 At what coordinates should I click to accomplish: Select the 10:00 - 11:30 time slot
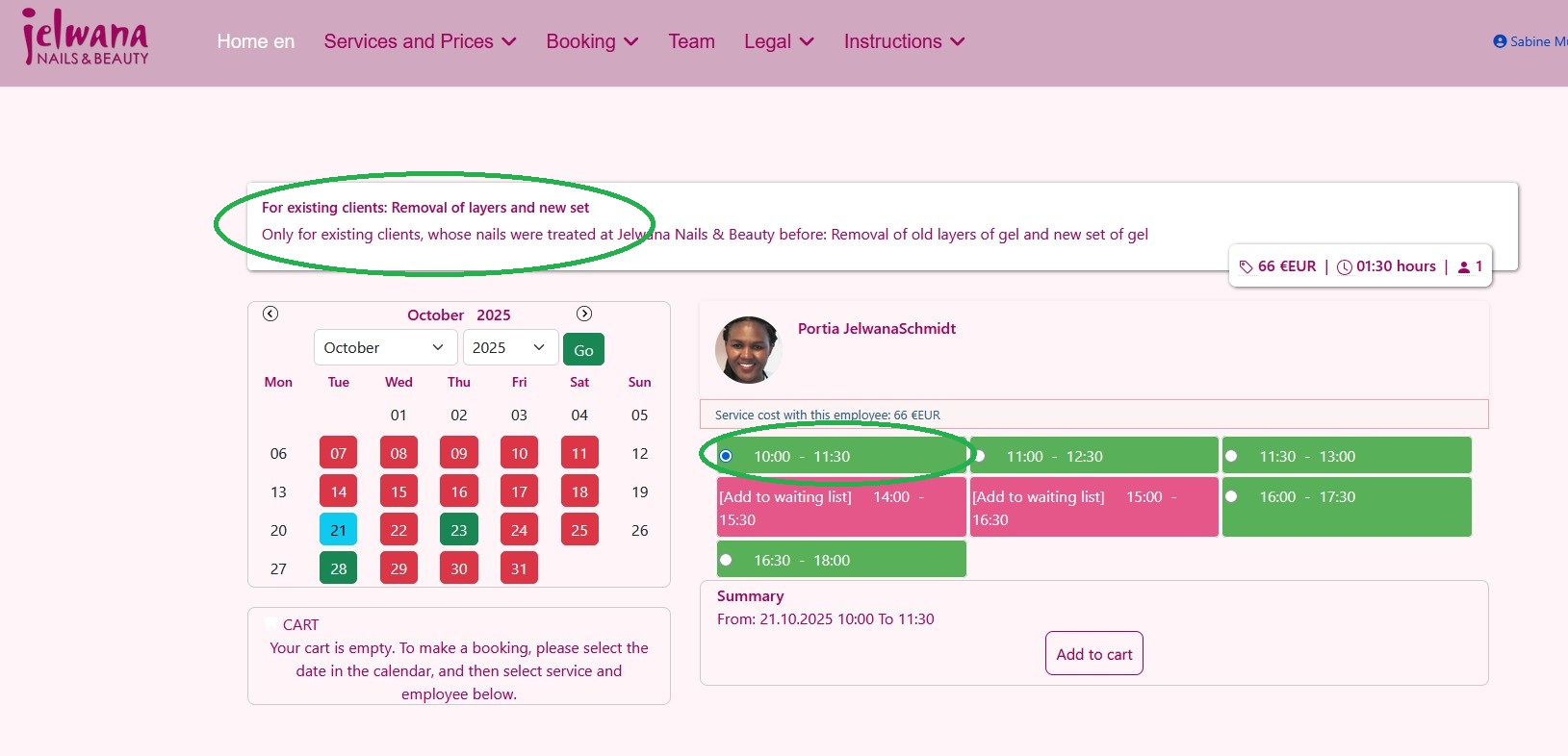727,456
